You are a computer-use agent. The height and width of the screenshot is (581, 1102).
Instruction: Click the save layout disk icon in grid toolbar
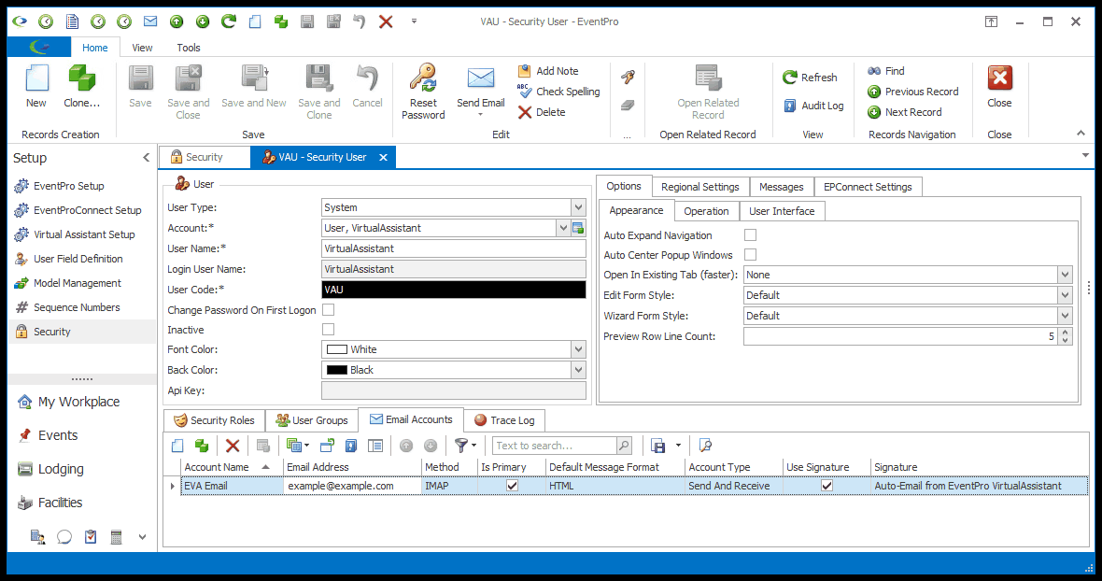[x=657, y=446]
